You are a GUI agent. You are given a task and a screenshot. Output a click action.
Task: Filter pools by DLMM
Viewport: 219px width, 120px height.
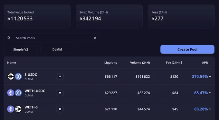pyautogui.click(x=57, y=49)
